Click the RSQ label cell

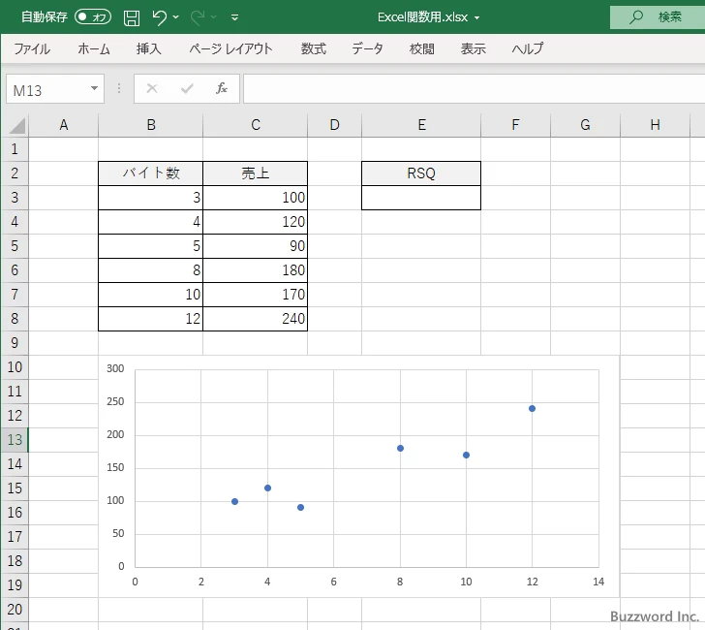click(421, 173)
